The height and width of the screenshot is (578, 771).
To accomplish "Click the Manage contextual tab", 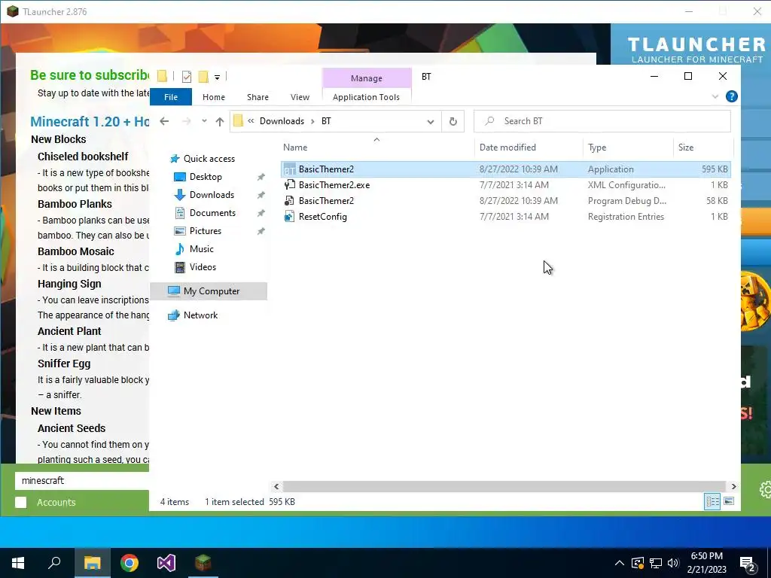I will pos(367,78).
